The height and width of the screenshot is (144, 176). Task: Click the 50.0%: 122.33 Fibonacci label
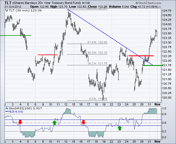tap(97, 53)
